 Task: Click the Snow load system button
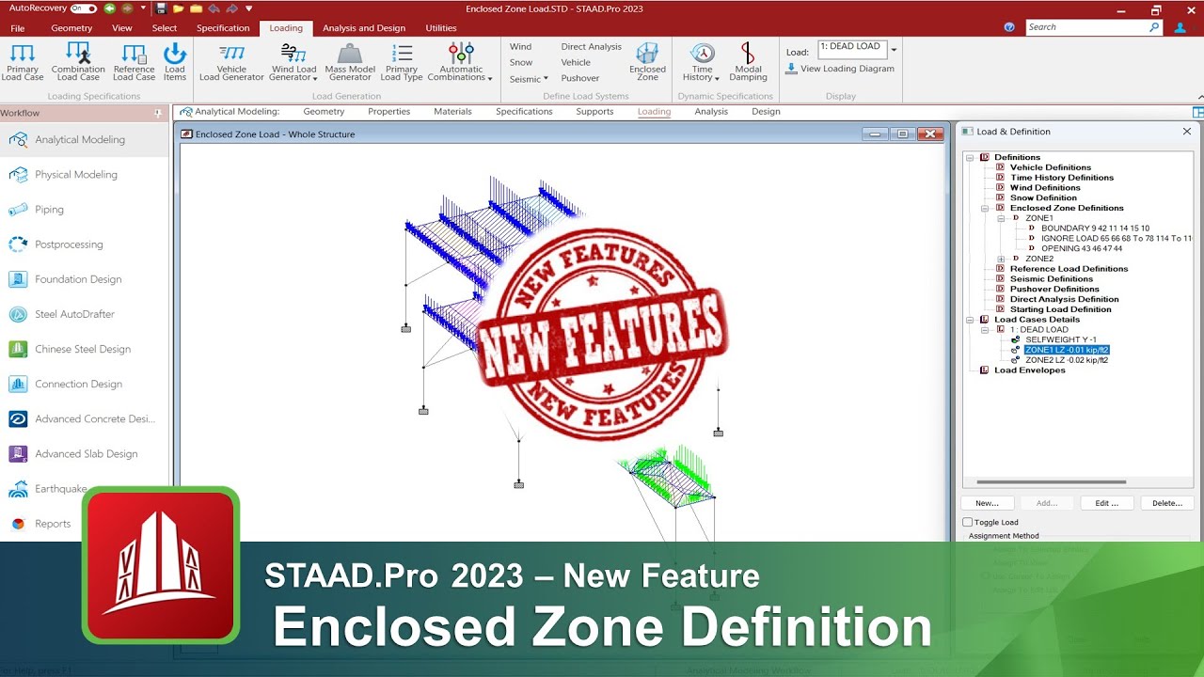coord(521,63)
